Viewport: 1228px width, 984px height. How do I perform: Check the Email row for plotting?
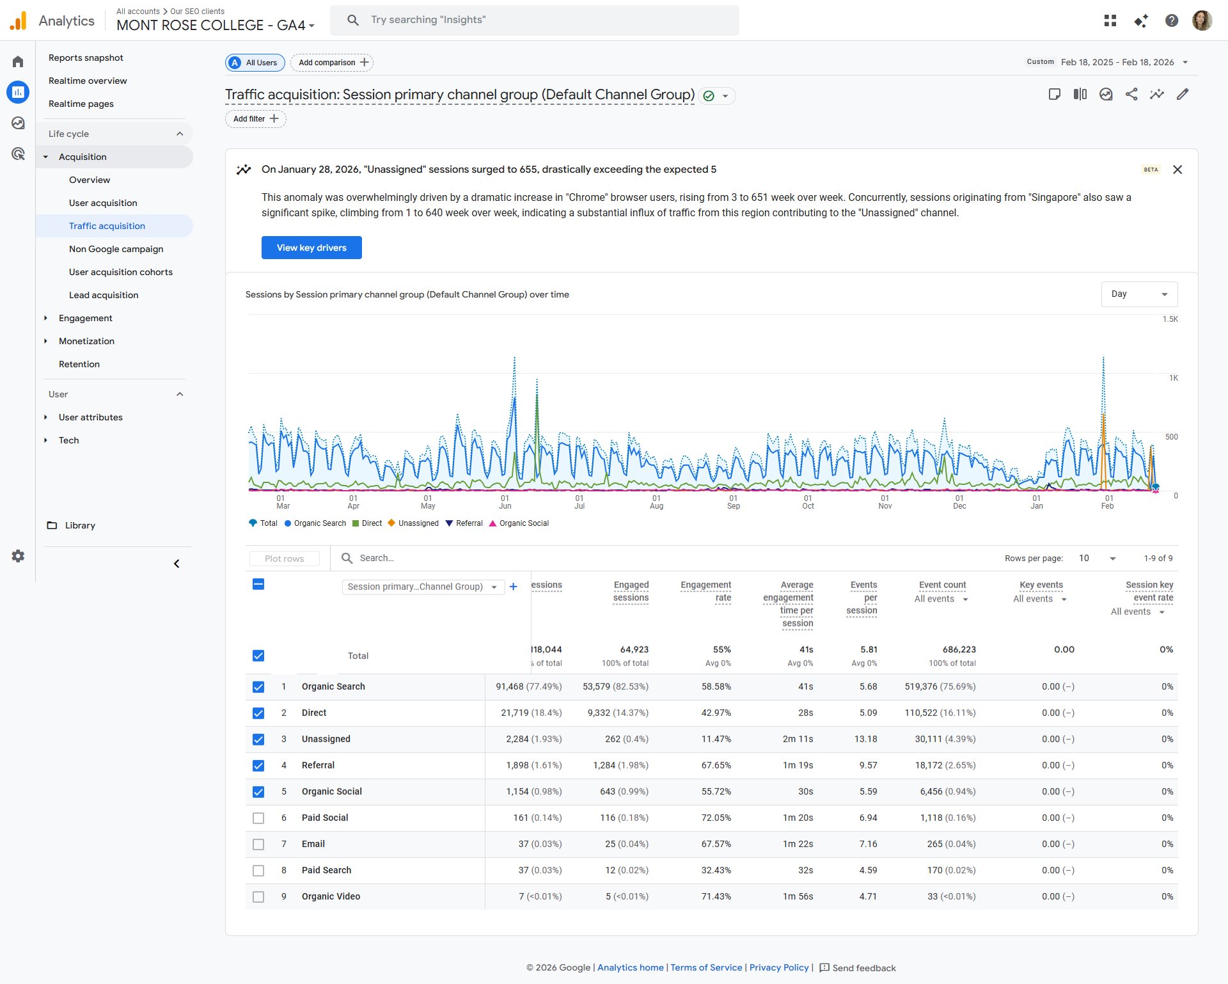[x=258, y=844]
